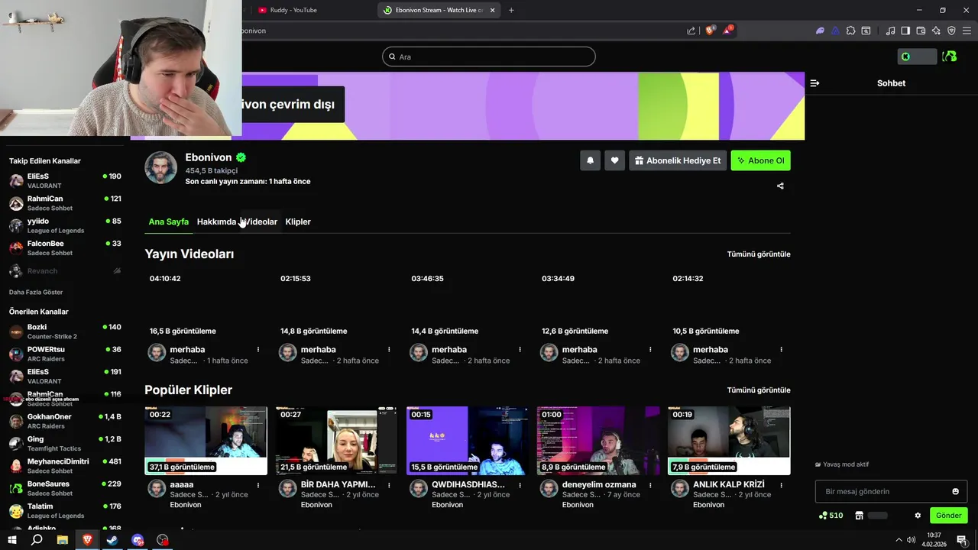The height and width of the screenshot is (550, 978).
Task: Switch to the Hakkımda tab
Action: tap(216, 222)
